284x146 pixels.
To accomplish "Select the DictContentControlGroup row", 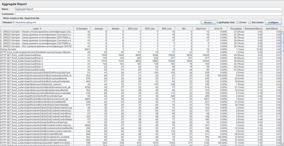I will point(141,108).
